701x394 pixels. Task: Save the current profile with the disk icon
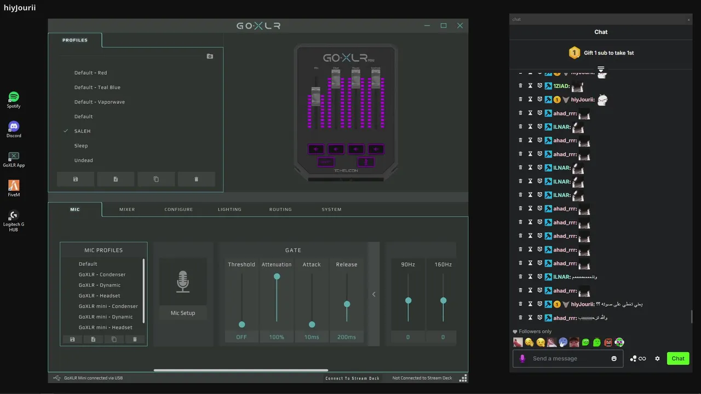(76, 179)
